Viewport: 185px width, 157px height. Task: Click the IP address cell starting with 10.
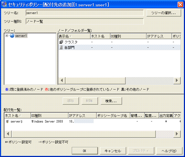pos(81,121)
